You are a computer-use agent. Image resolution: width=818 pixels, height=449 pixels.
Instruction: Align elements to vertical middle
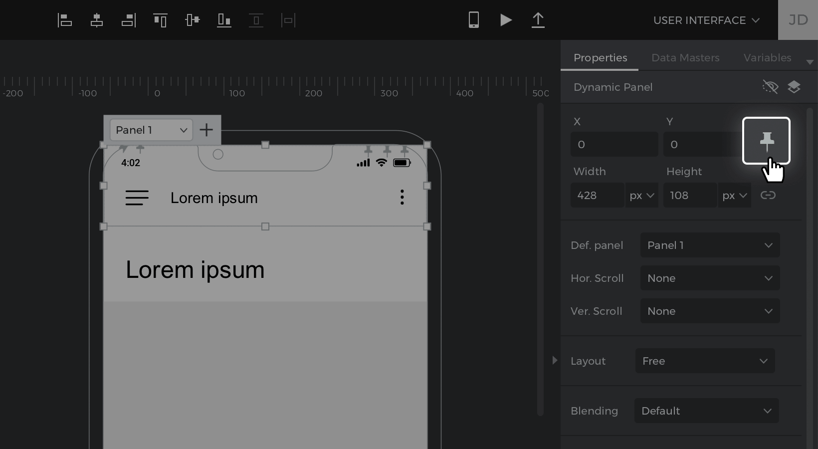pos(193,20)
